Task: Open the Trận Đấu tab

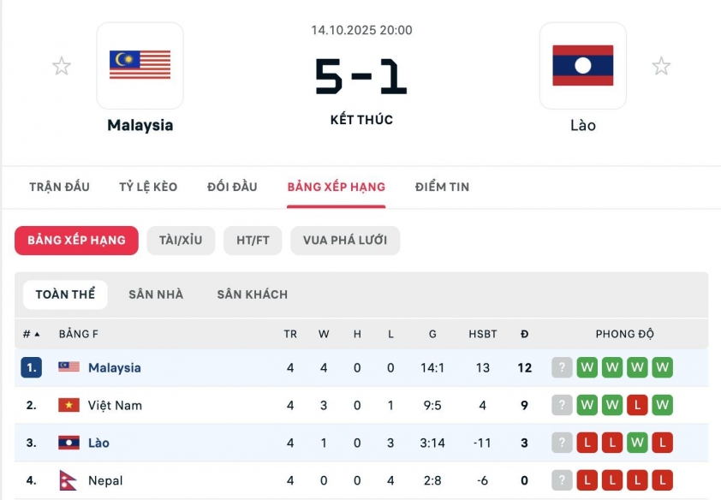Action: (x=59, y=187)
